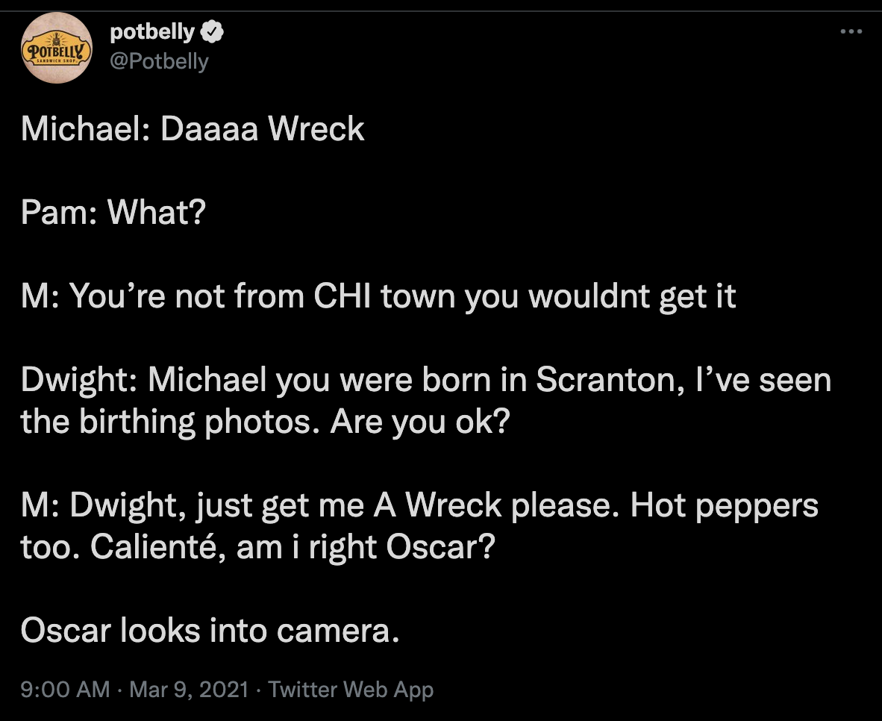The width and height of the screenshot is (882, 721).
Task: Open the three-dot More options menu
Action: (851, 32)
